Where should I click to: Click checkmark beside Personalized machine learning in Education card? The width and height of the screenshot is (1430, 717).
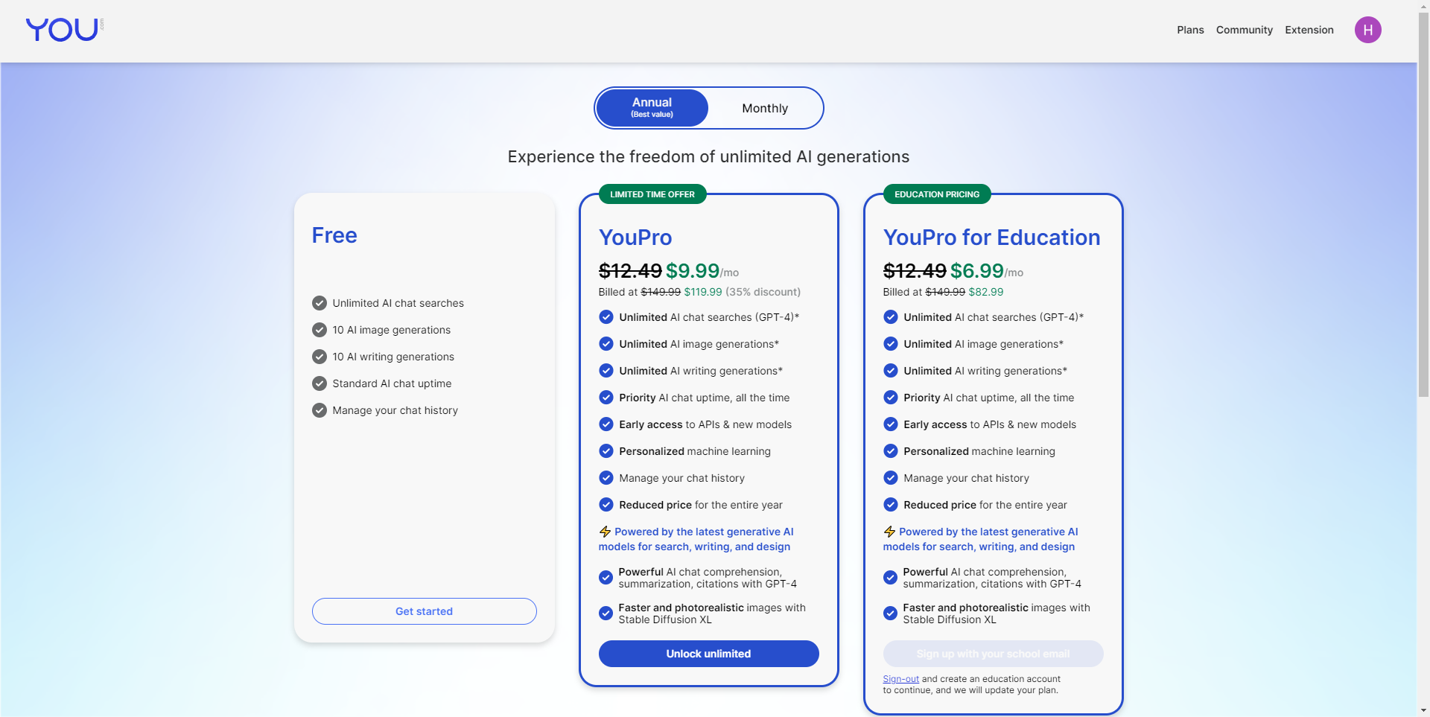(x=891, y=451)
